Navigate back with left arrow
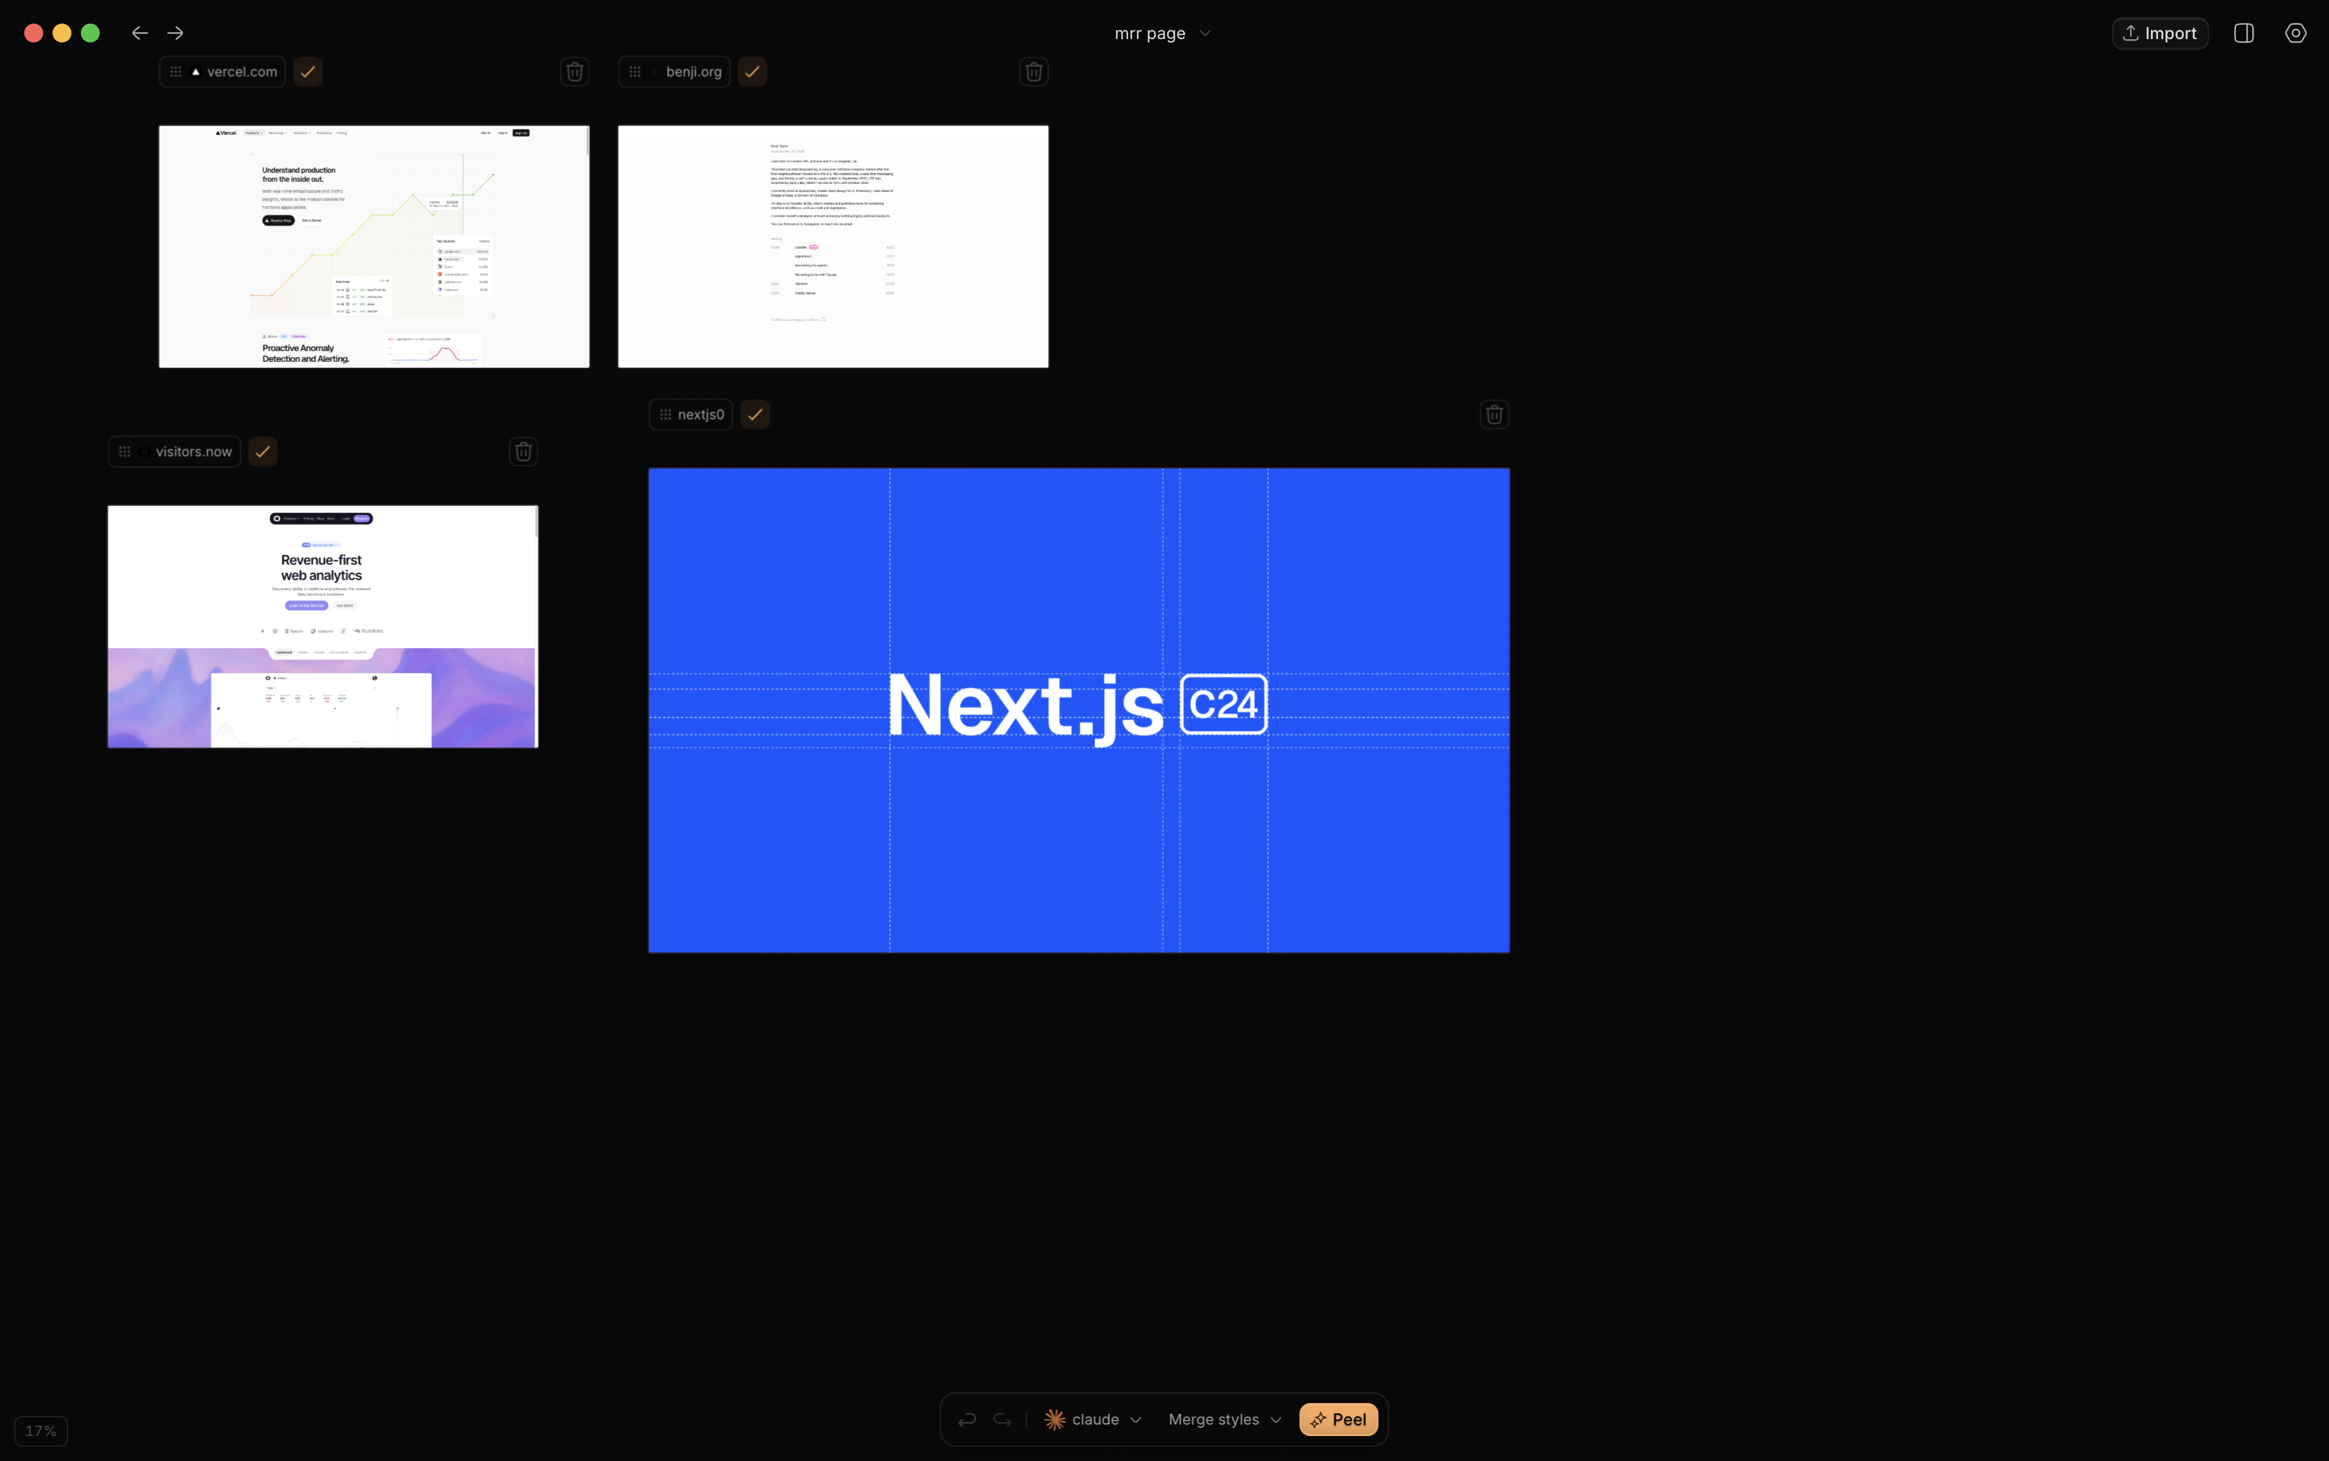Screen dimensions: 2329x1461 click(140, 33)
